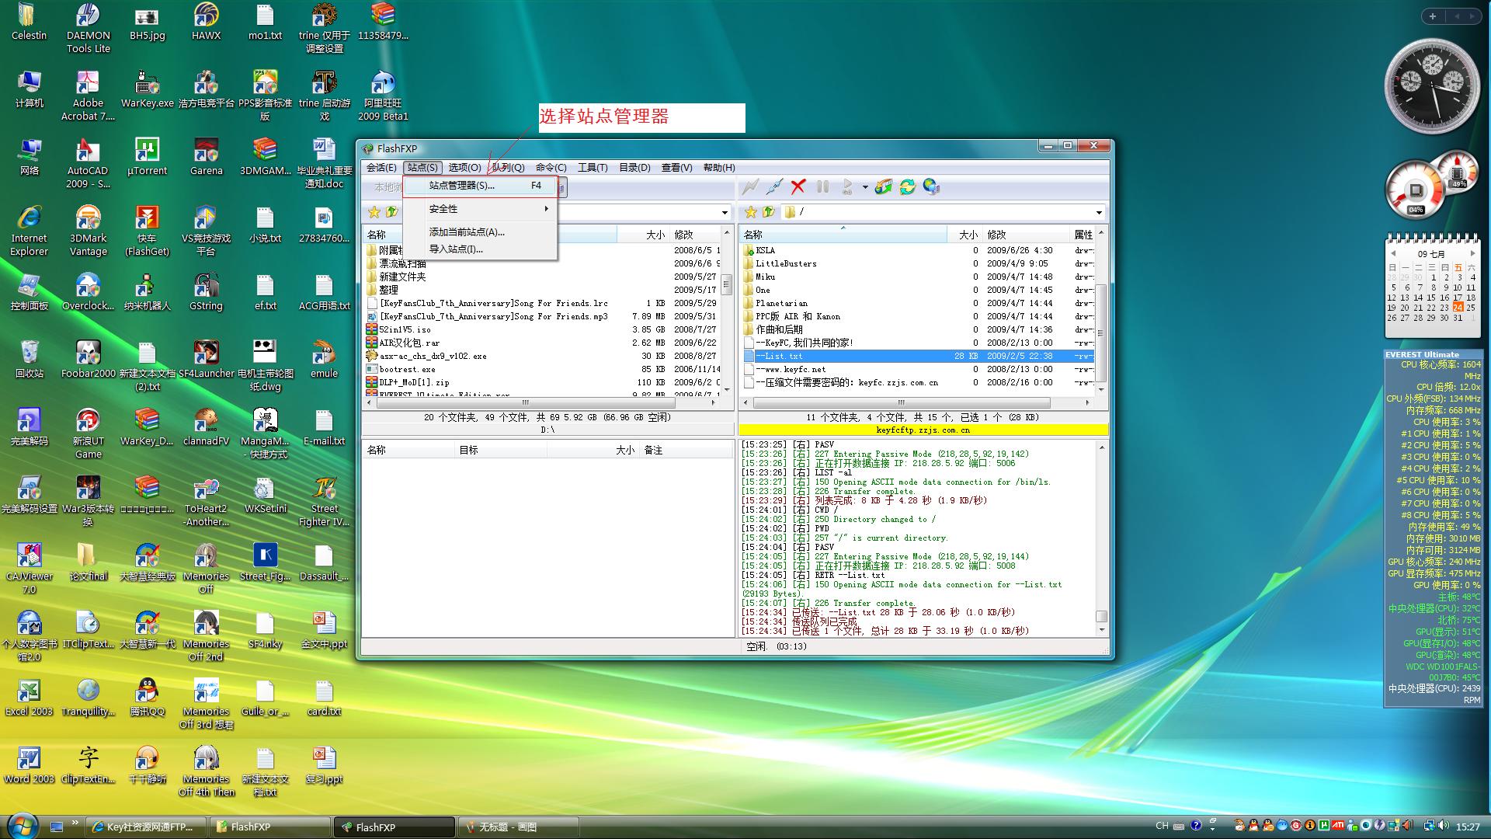Select the KSLA remote folder

[x=765, y=250]
